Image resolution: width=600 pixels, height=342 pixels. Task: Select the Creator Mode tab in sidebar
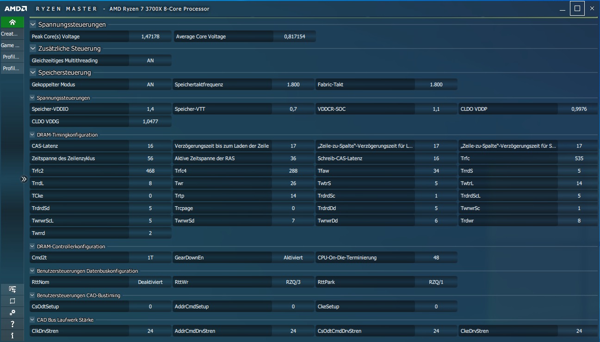click(12, 34)
